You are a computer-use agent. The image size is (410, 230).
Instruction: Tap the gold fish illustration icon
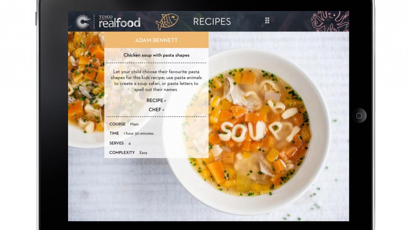(167, 21)
